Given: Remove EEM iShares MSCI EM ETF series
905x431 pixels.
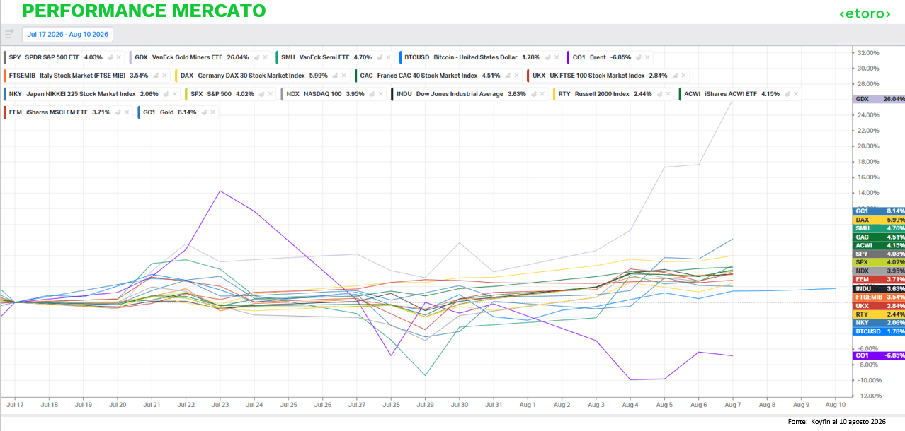Looking at the screenshot, I should point(127,112).
